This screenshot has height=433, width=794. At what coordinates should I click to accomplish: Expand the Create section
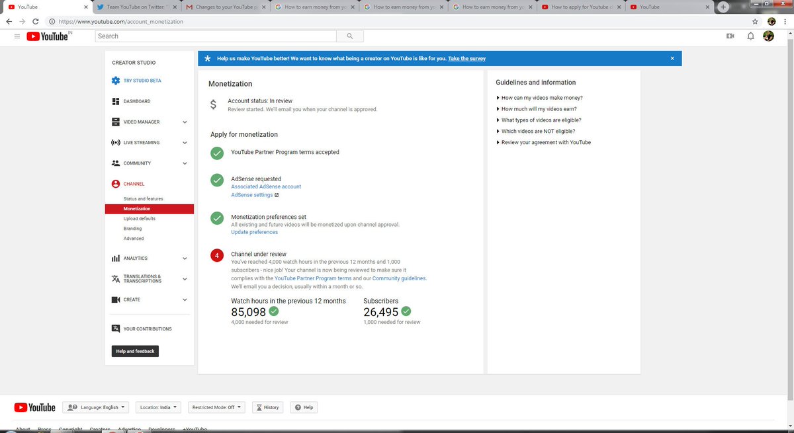tap(185, 299)
